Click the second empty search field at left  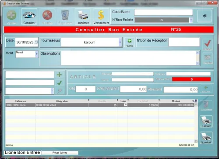[x=30, y=83]
